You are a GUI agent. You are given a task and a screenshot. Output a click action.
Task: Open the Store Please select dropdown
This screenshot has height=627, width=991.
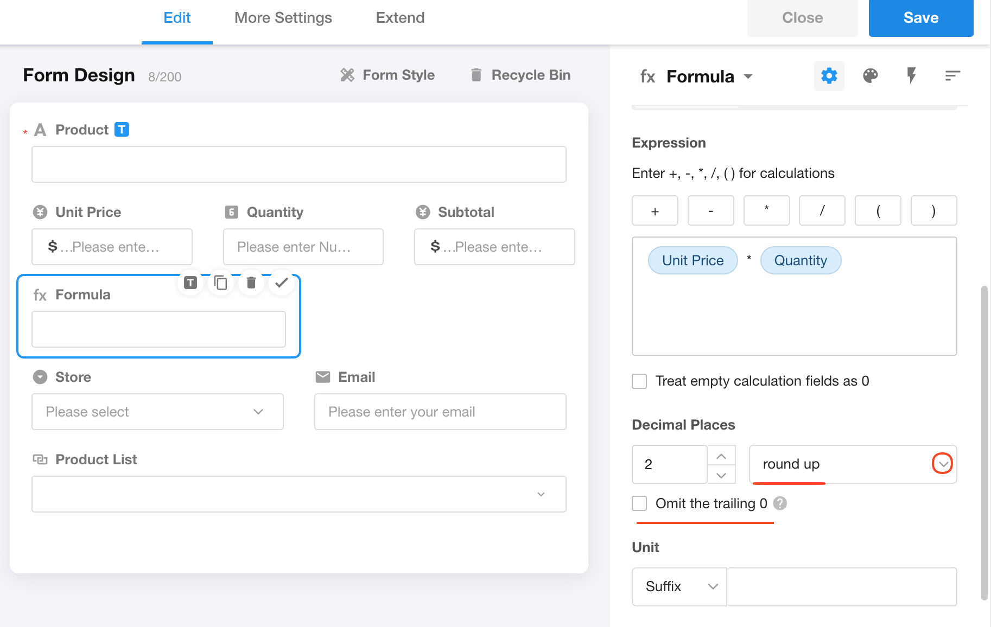pos(157,412)
